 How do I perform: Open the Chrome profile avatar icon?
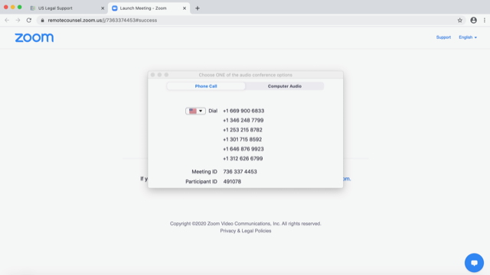point(473,21)
